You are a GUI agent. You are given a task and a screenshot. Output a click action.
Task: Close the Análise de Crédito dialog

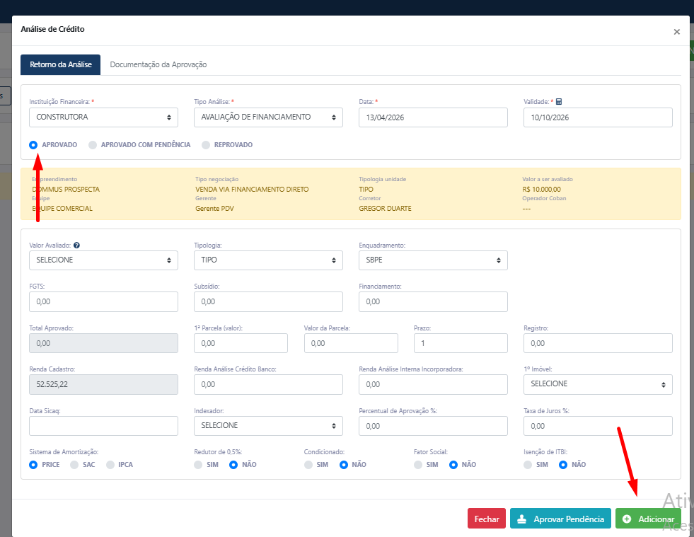pos(676,32)
